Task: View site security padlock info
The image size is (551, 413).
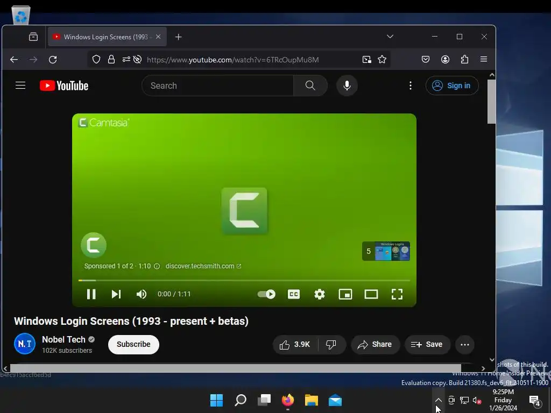Action: point(111,59)
